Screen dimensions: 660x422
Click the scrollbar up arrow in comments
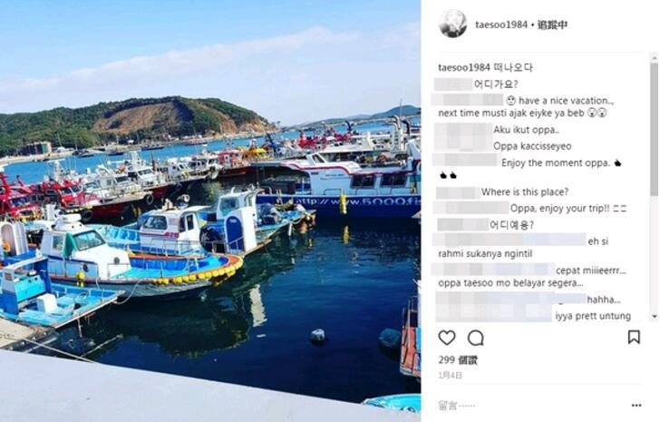[x=654, y=57]
